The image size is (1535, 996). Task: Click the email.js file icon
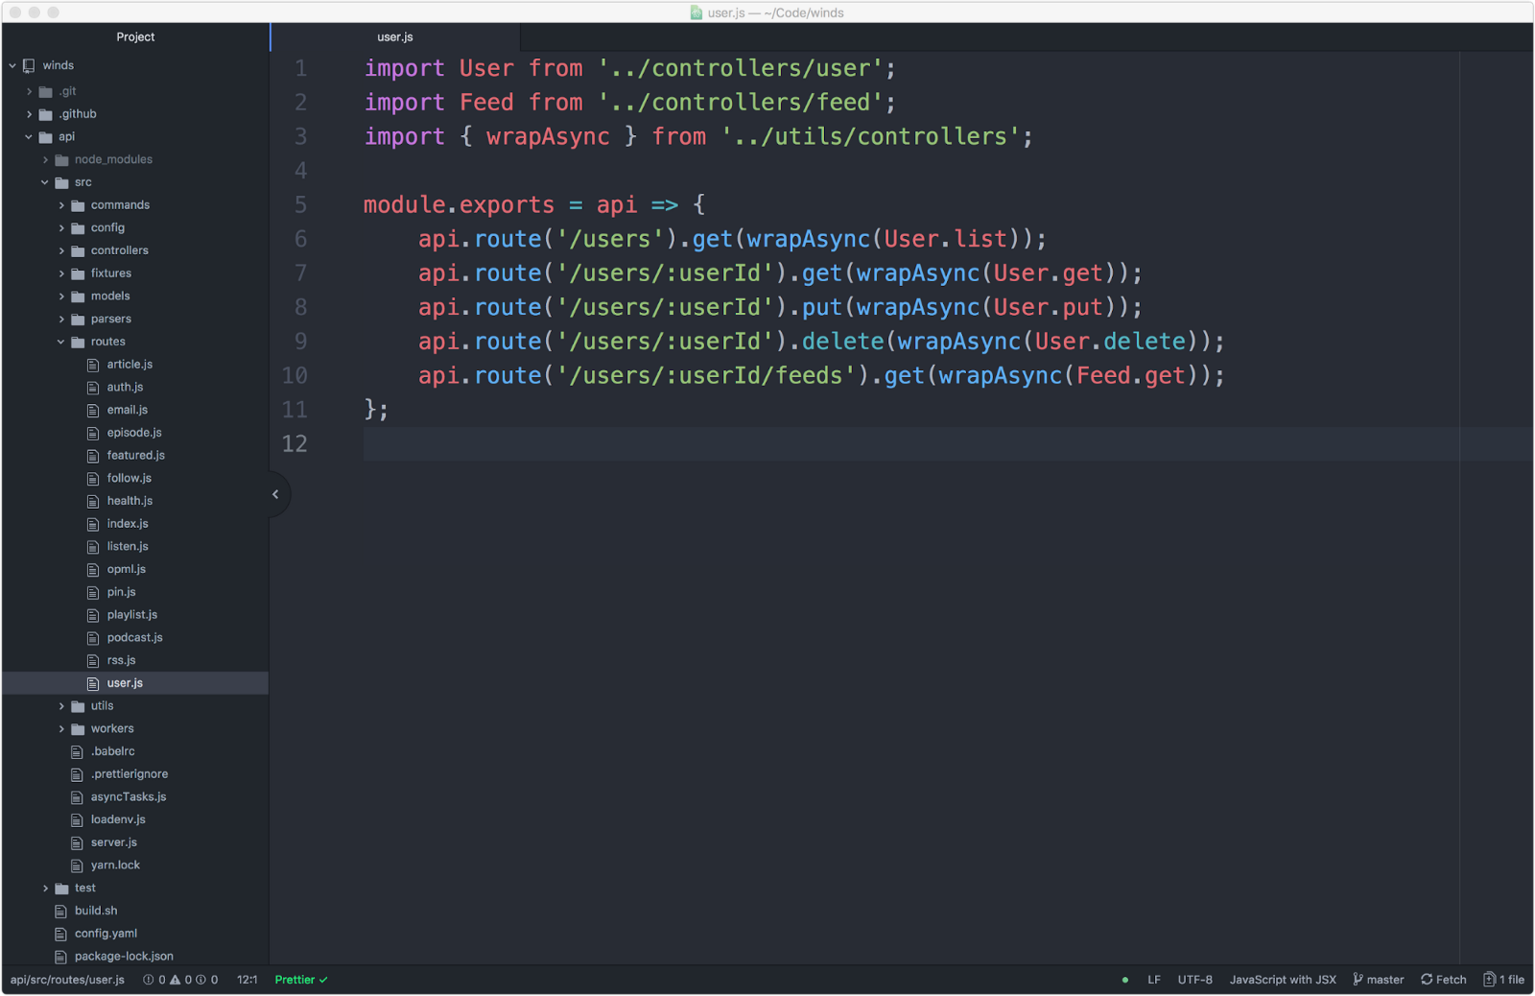[93, 411]
